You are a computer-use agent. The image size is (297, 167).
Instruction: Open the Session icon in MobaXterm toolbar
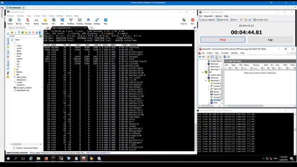(x=10, y=21)
